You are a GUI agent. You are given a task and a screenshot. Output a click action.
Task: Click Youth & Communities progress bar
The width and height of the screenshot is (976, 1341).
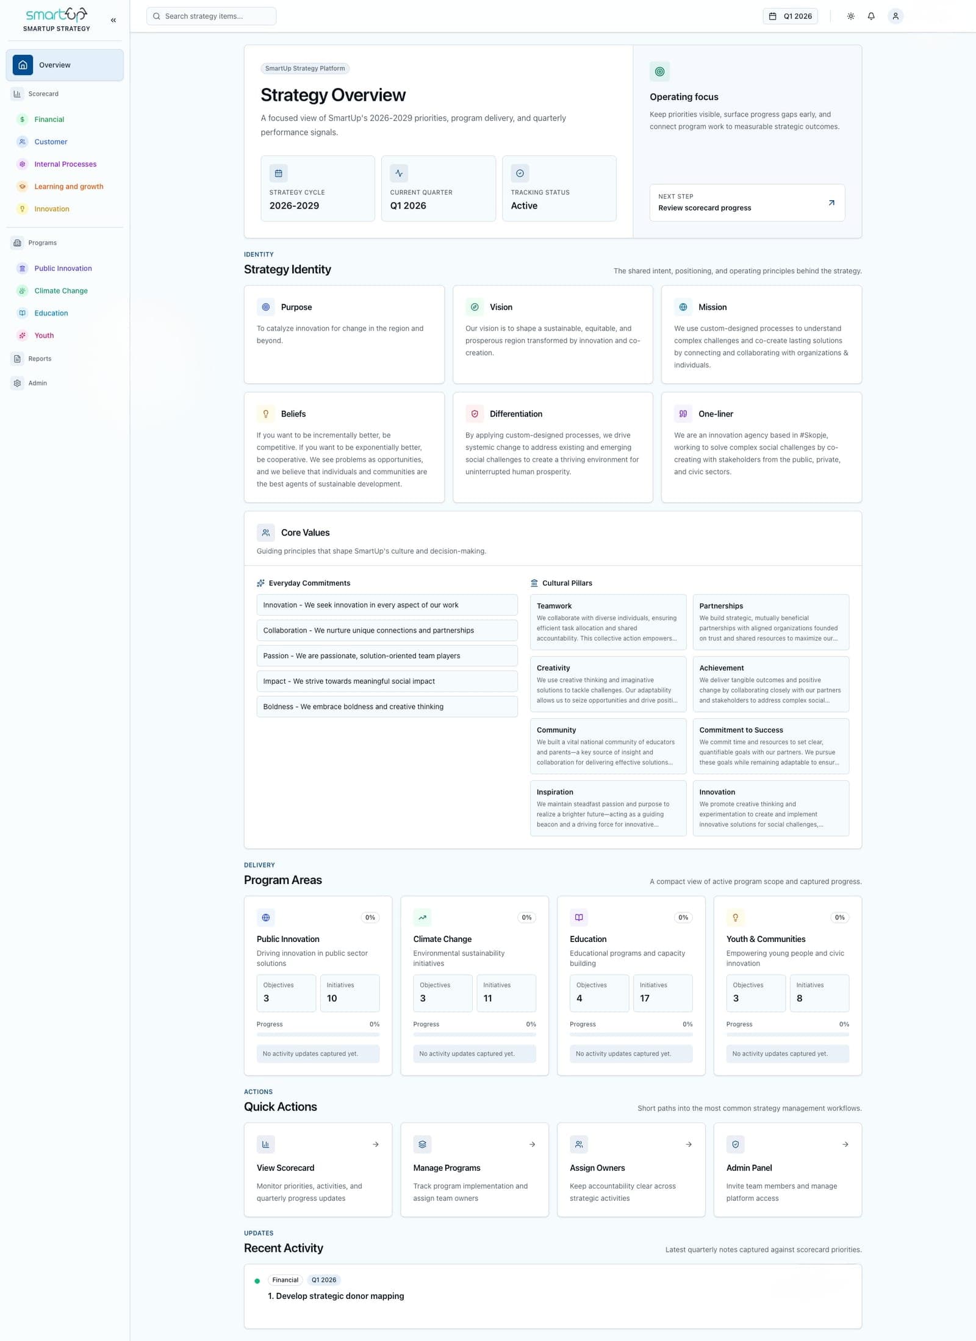point(788,1034)
